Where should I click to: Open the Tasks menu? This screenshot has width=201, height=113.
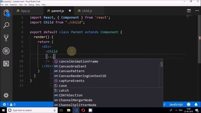[38, 5]
